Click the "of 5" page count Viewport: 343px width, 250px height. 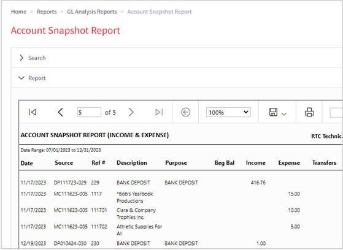coord(110,113)
